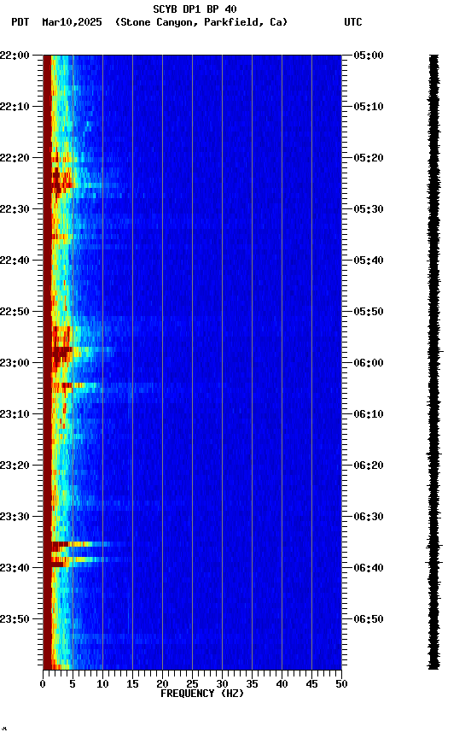The width and height of the screenshot is (471, 738).
Task: Click the "23:00" PDT time label
Action: click(x=15, y=363)
